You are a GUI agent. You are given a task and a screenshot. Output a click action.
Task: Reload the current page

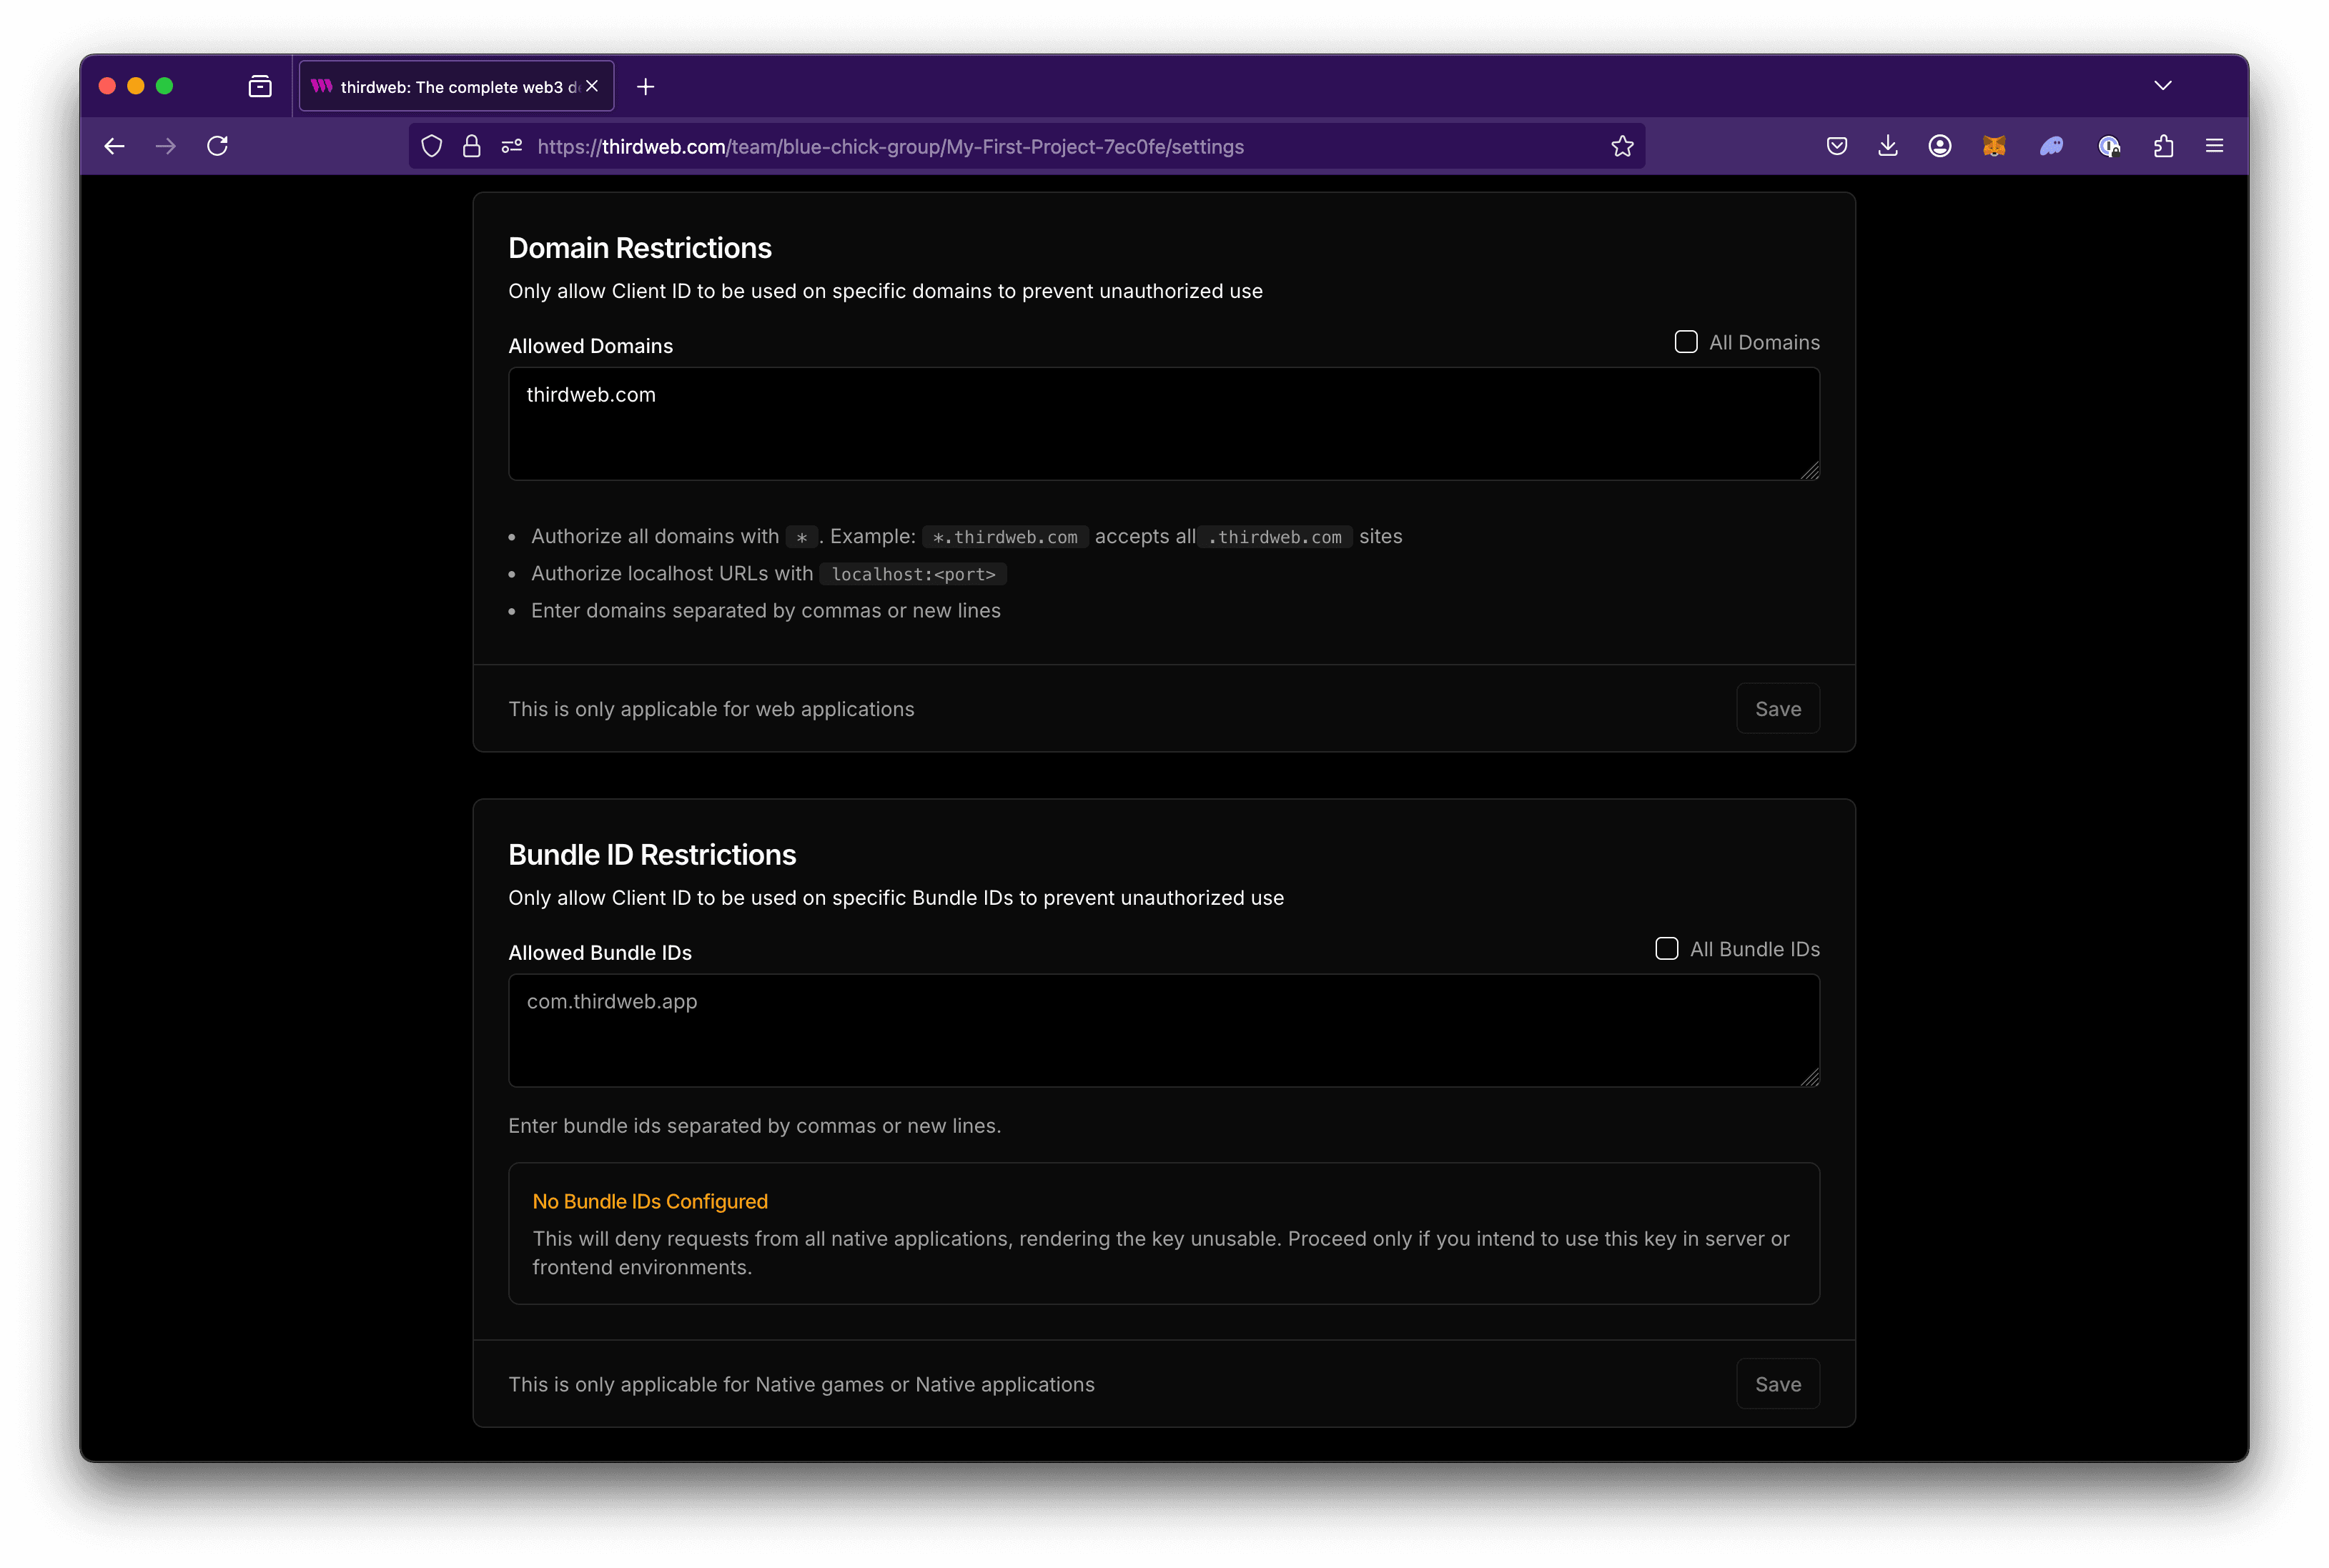click(217, 146)
